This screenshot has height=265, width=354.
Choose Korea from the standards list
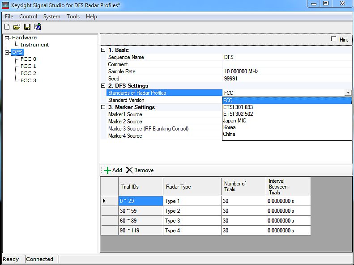coord(287,127)
